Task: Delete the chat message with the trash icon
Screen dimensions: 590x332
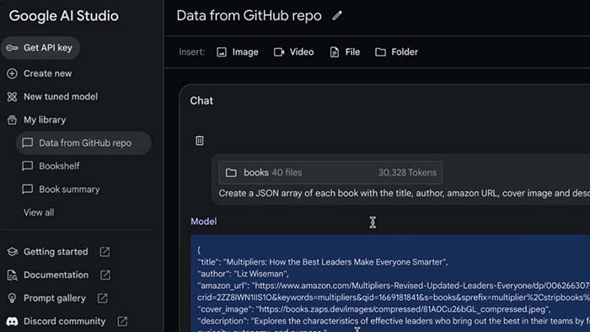Action: click(x=200, y=141)
